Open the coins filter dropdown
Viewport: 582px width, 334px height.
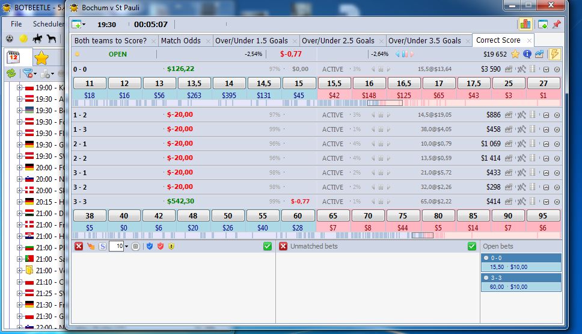tap(47, 73)
